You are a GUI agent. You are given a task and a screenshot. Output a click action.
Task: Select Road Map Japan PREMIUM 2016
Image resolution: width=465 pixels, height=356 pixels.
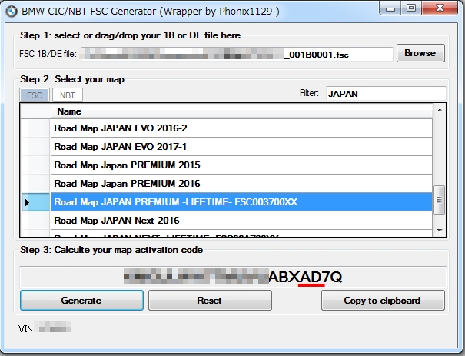click(x=241, y=183)
